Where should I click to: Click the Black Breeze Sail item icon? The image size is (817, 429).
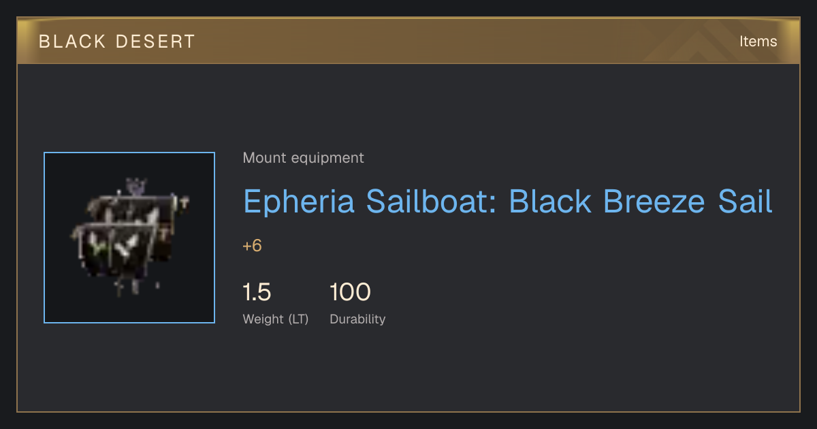coord(129,238)
